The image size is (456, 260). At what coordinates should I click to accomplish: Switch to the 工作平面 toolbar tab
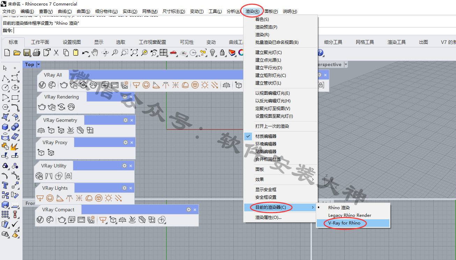40,42
